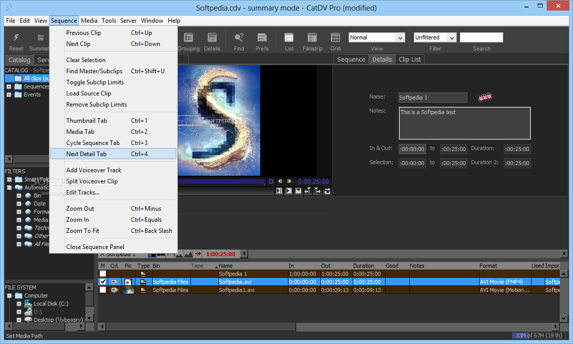573x344 pixels.
Task: Select Close Sequence Panel menu entry
Action: [x=113, y=247]
